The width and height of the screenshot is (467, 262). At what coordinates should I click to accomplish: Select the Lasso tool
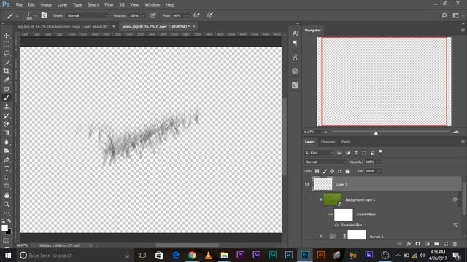[7, 53]
